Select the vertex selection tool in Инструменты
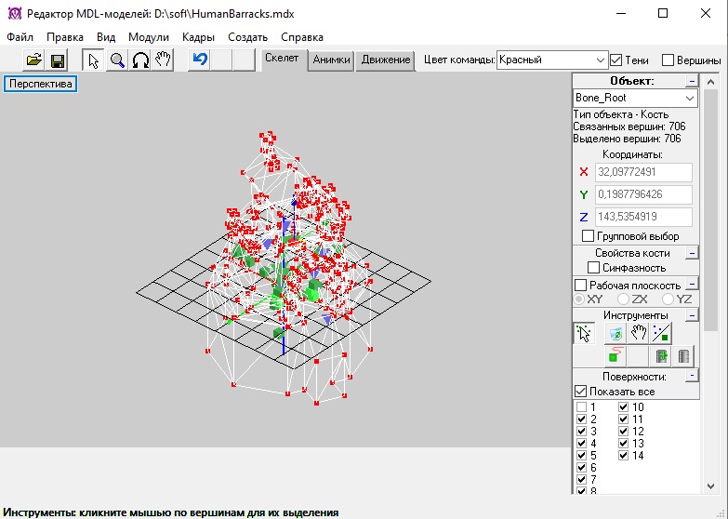728x519 pixels. [x=585, y=333]
